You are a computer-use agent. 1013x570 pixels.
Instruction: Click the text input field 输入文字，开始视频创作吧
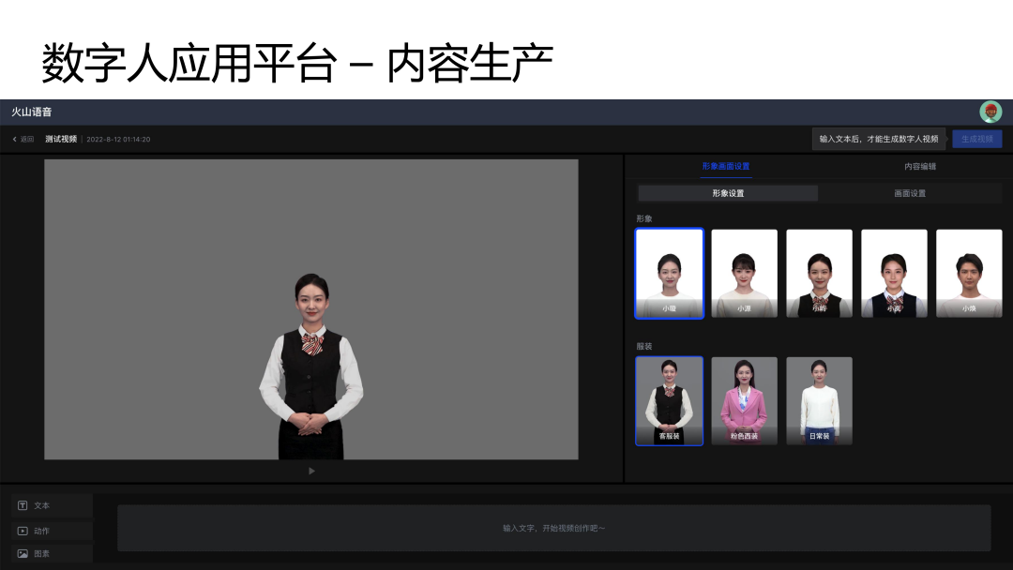pos(553,528)
